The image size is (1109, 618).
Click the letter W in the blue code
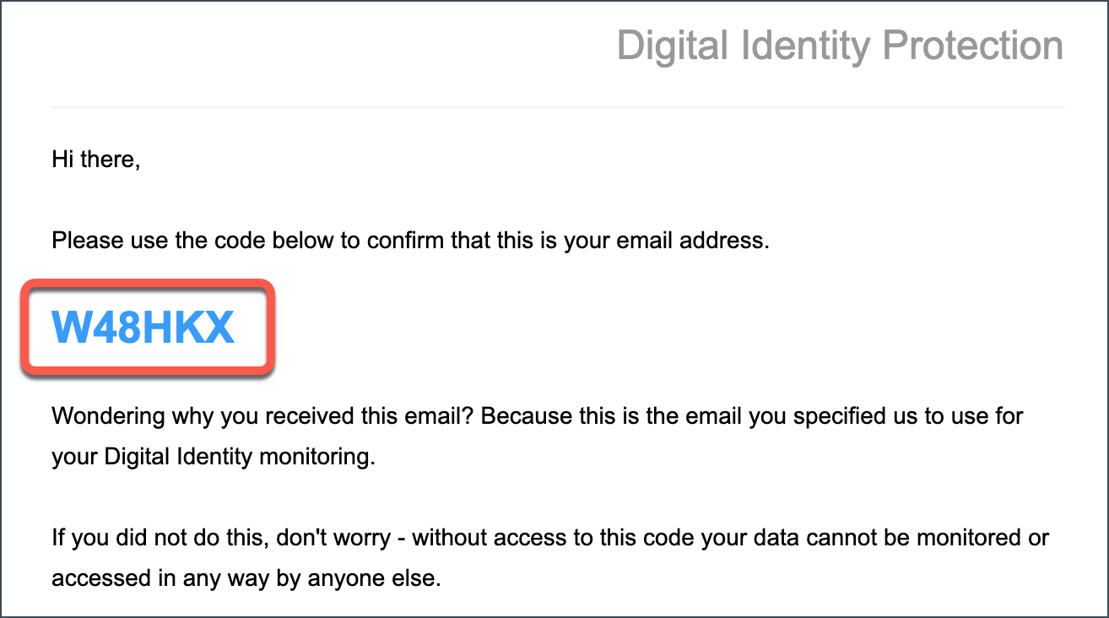pyautogui.click(x=70, y=327)
